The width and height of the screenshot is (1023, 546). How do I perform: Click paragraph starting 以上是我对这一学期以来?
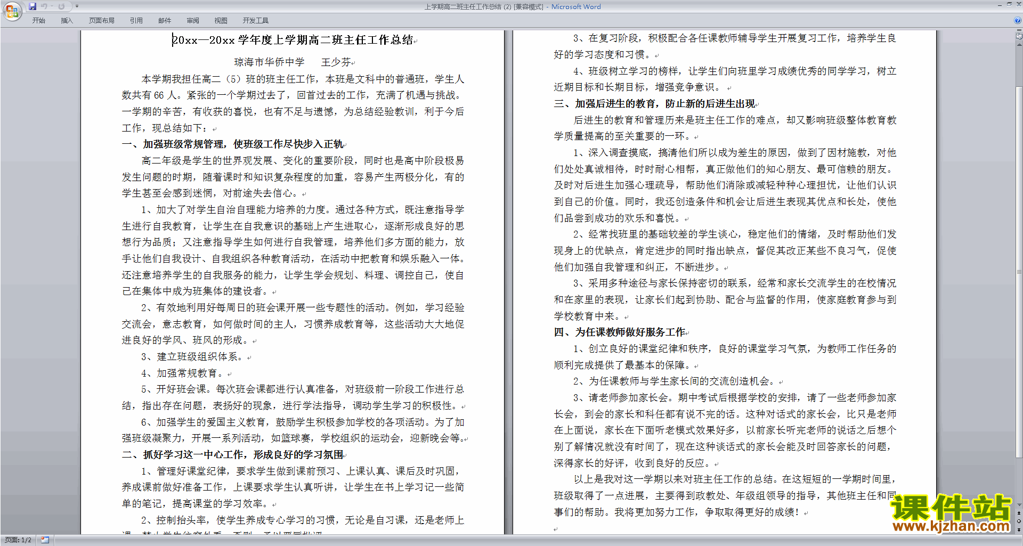pyautogui.click(x=725, y=496)
